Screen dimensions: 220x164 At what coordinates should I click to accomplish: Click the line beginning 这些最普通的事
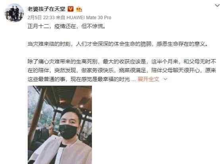pyautogui.click(x=79, y=79)
